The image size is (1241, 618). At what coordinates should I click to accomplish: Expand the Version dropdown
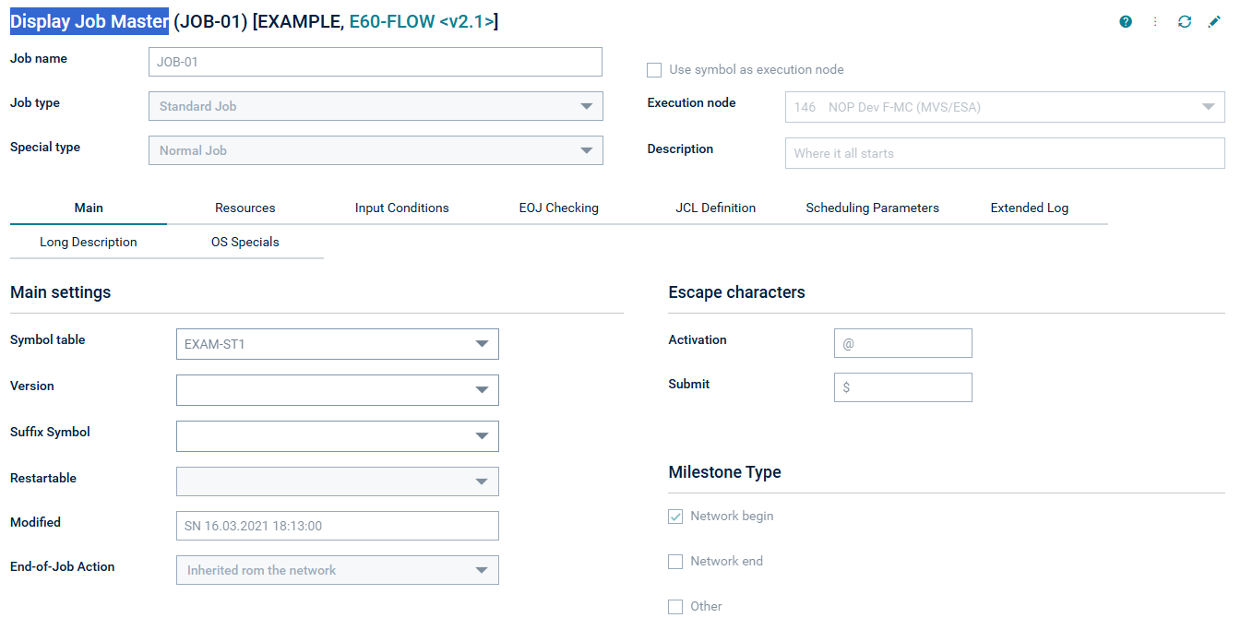pos(338,390)
